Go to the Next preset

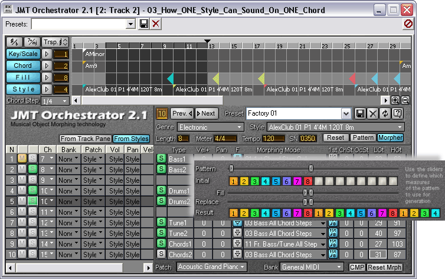click(205, 113)
